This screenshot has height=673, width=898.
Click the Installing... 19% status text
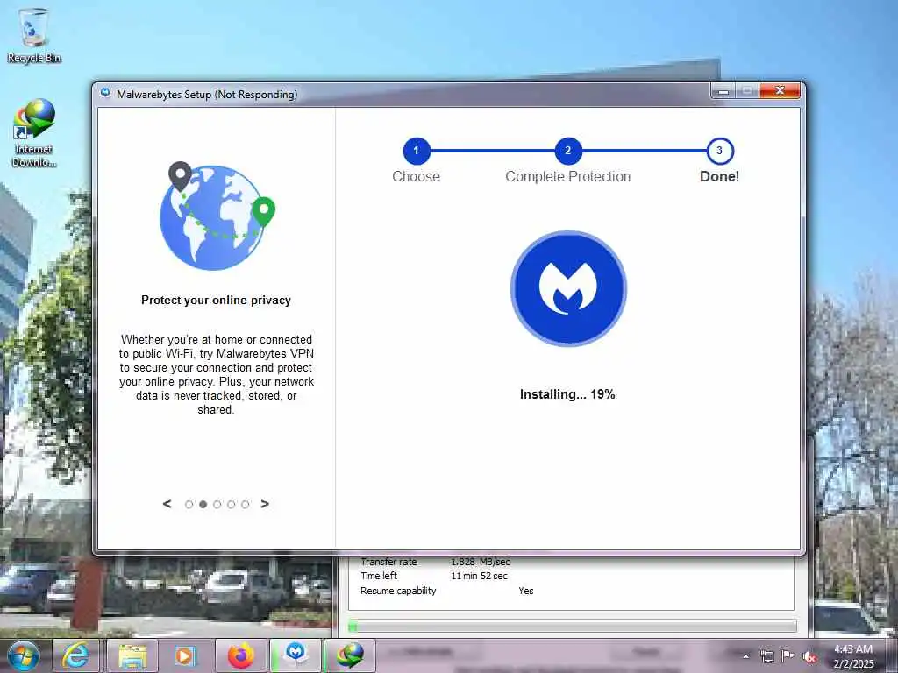(x=567, y=394)
